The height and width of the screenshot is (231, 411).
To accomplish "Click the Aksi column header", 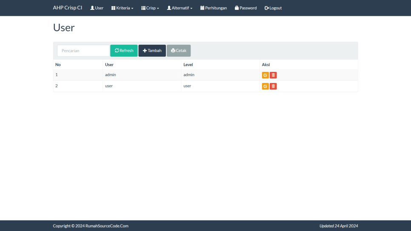I will pyautogui.click(x=266, y=65).
